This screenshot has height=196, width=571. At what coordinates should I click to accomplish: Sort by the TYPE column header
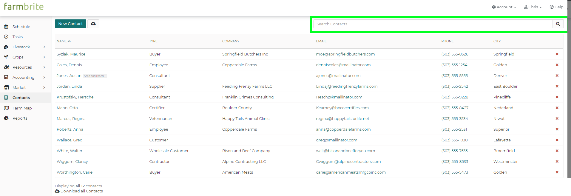(153, 41)
